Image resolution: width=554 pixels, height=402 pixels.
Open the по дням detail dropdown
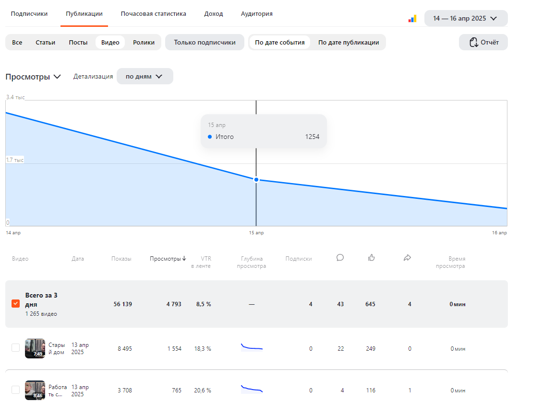[x=145, y=76]
